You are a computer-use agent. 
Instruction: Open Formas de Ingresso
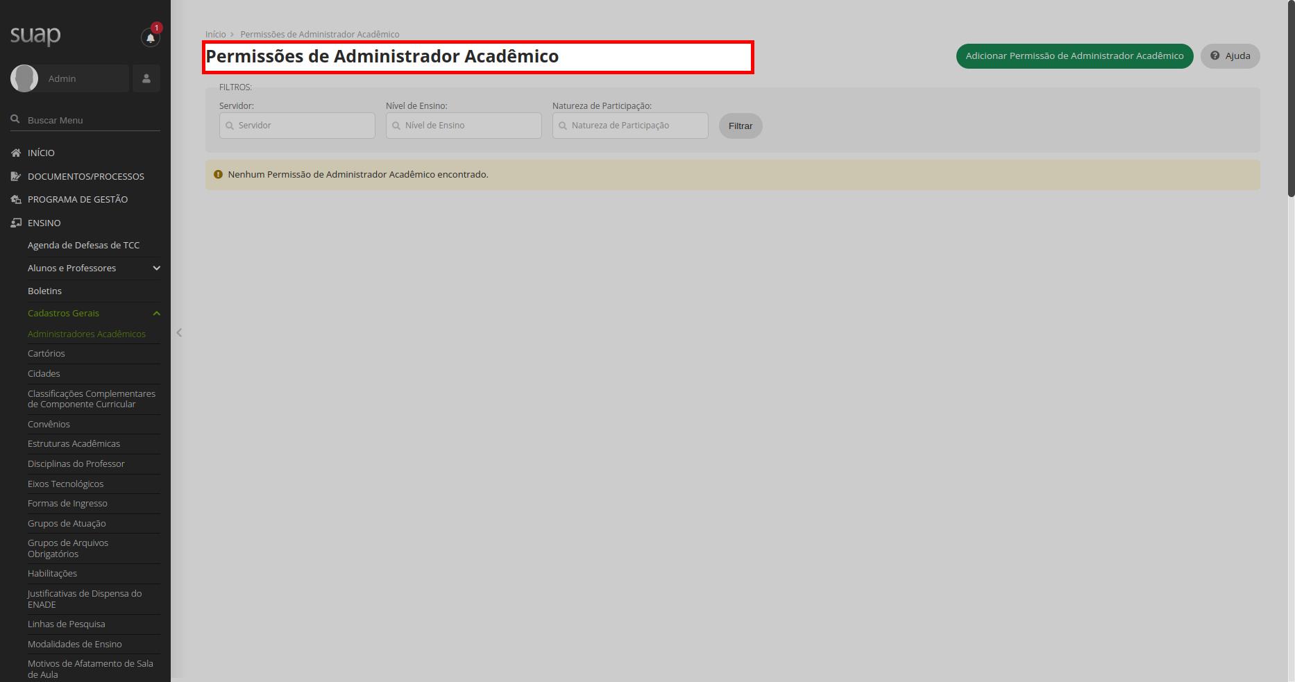[x=67, y=503]
